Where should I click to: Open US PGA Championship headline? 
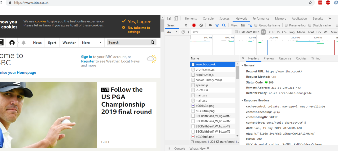[126, 101]
